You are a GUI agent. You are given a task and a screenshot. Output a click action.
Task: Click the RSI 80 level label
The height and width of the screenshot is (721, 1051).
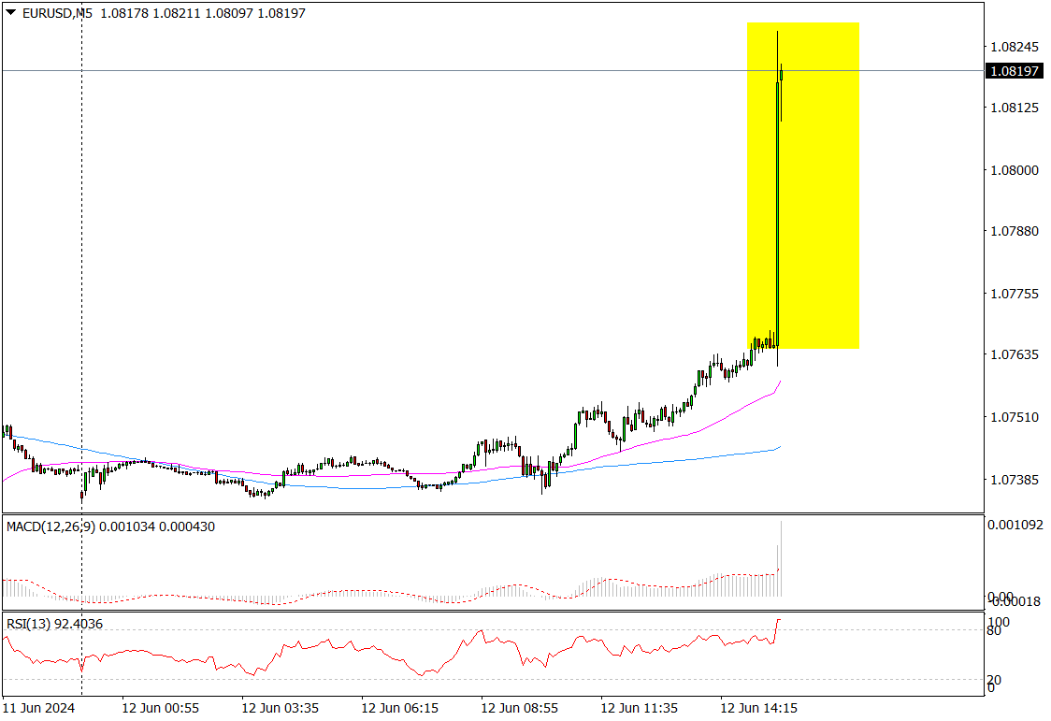[x=994, y=630]
